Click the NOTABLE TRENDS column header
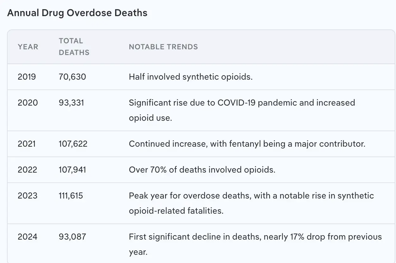The image size is (396, 263). (163, 47)
